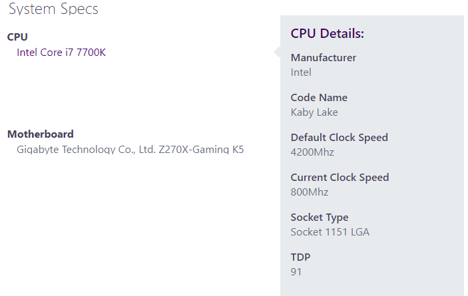
Task: Click the CPU Details panel heading
Action: coord(328,34)
